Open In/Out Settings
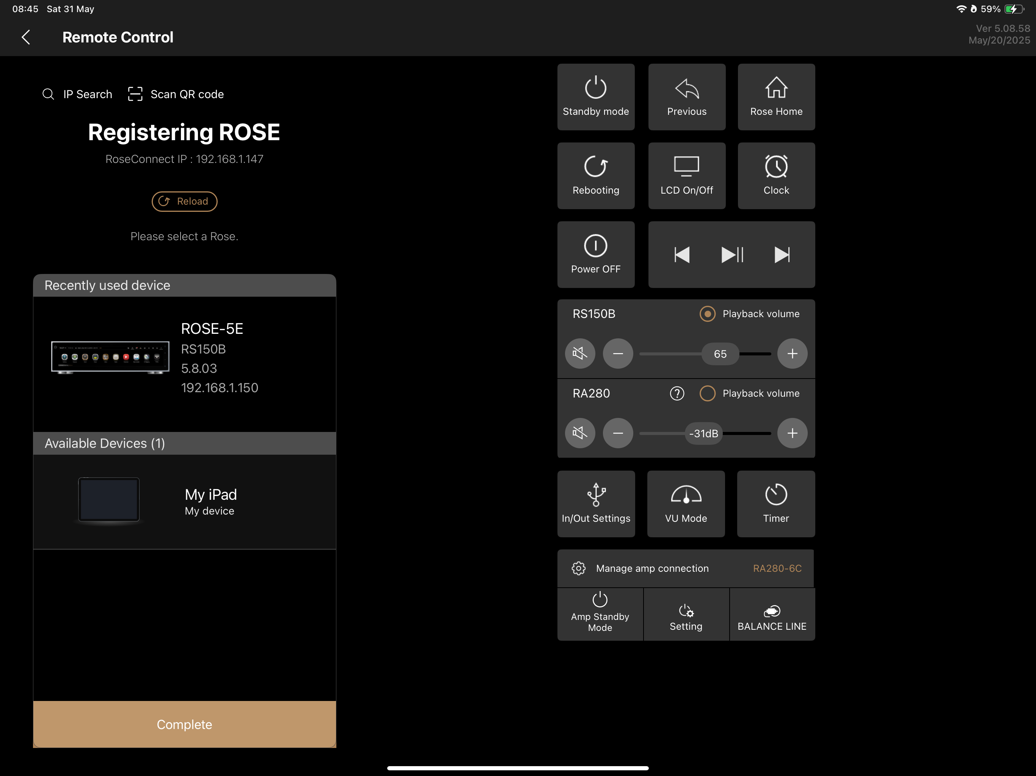 pyautogui.click(x=596, y=504)
